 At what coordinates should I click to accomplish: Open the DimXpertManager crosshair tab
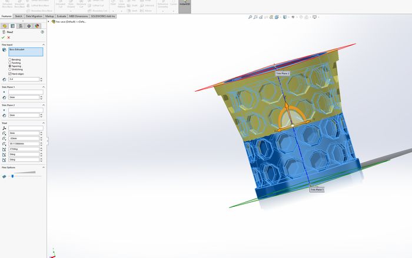coord(29,26)
